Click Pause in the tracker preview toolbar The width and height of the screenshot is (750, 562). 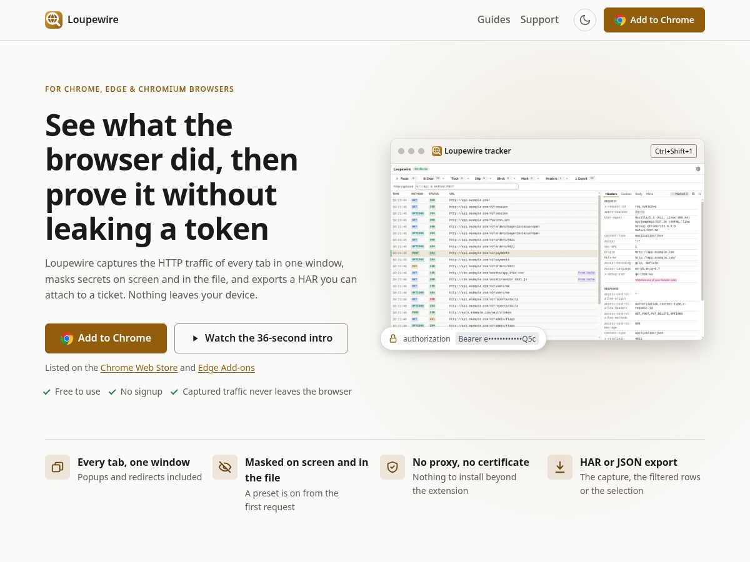coord(406,179)
